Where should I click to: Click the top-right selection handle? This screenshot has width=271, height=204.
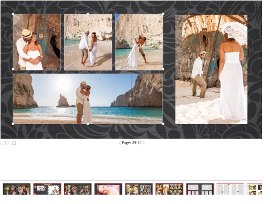(x=163, y=14)
